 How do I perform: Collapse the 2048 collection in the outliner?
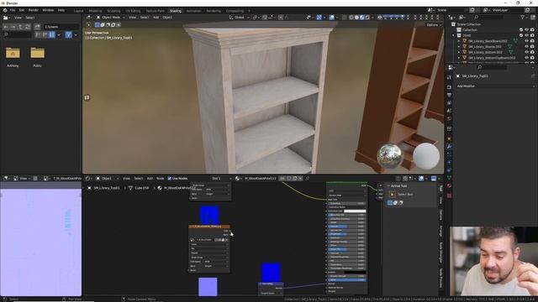pyautogui.click(x=454, y=35)
